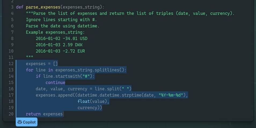The width and height of the screenshot is (256, 128).
Task: Click the Copilot badge label
Action: (x=27, y=122)
